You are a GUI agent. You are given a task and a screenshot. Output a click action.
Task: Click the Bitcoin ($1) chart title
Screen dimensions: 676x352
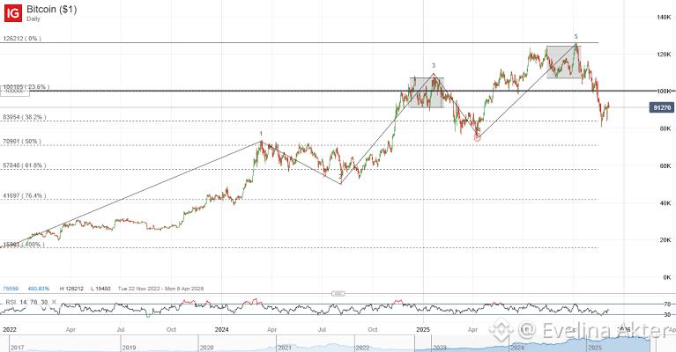[x=52, y=10]
